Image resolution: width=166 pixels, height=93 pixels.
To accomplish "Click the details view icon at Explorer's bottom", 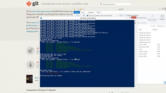I will (x=165, y=82).
